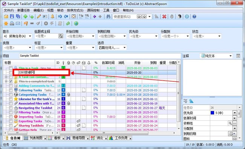Click the find previous arrow in quick find box
The image size is (245, 149).
pos(139,17)
